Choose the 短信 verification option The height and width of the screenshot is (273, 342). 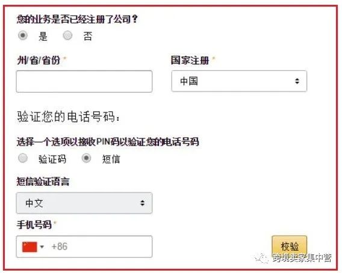[x=86, y=158]
